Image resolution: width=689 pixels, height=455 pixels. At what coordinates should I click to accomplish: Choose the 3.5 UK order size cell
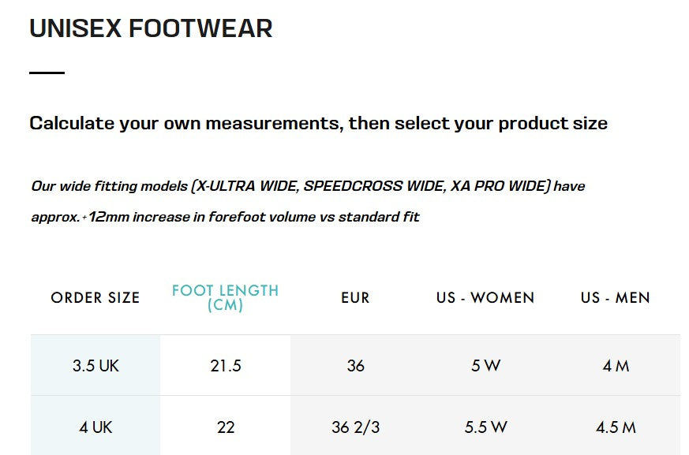point(95,366)
